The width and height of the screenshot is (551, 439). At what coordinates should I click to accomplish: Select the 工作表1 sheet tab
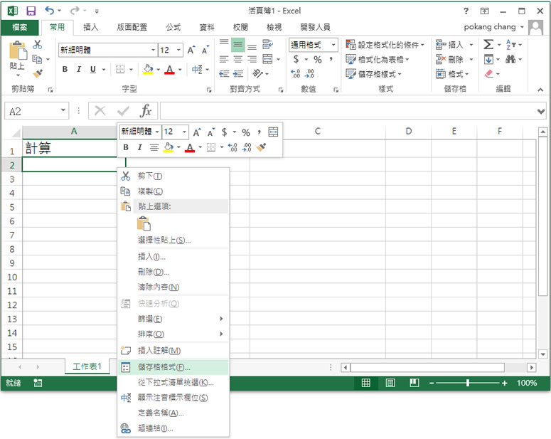tap(87, 366)
